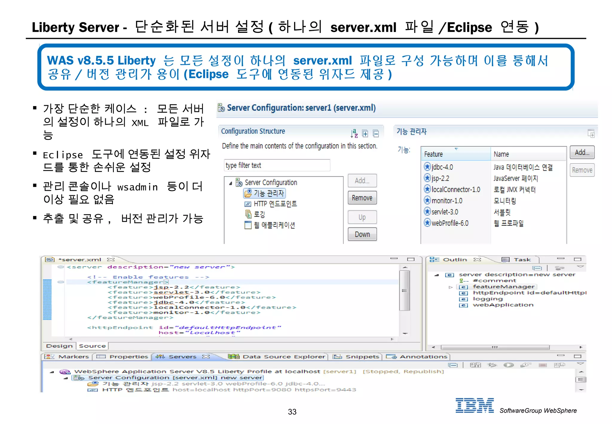612x424 pixels.
Task: Click the webProfile-6.0 feature star icon
Action: [427, 223]
